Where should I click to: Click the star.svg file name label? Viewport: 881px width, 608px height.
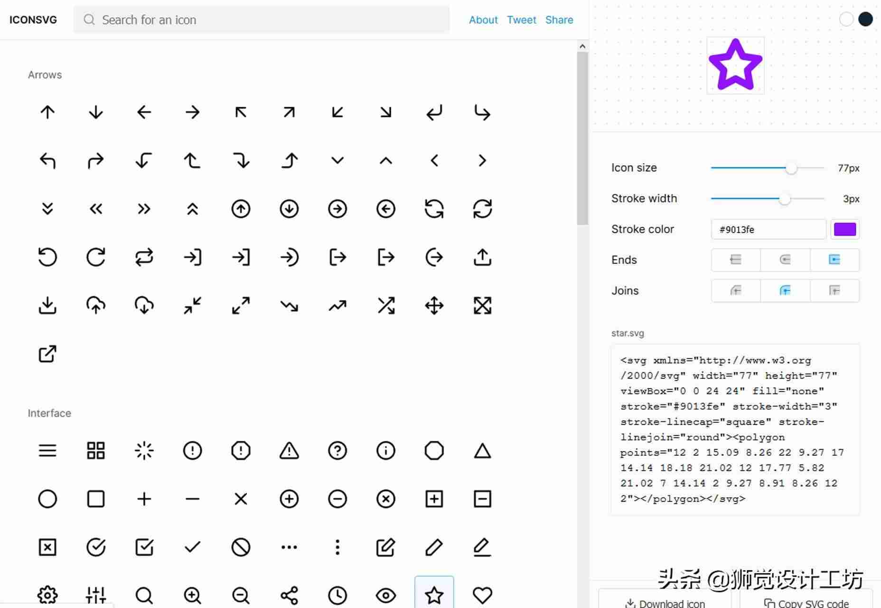tap(628, 333)
